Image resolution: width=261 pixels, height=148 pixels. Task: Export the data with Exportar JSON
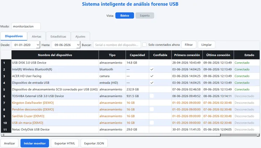pos(94,143)
